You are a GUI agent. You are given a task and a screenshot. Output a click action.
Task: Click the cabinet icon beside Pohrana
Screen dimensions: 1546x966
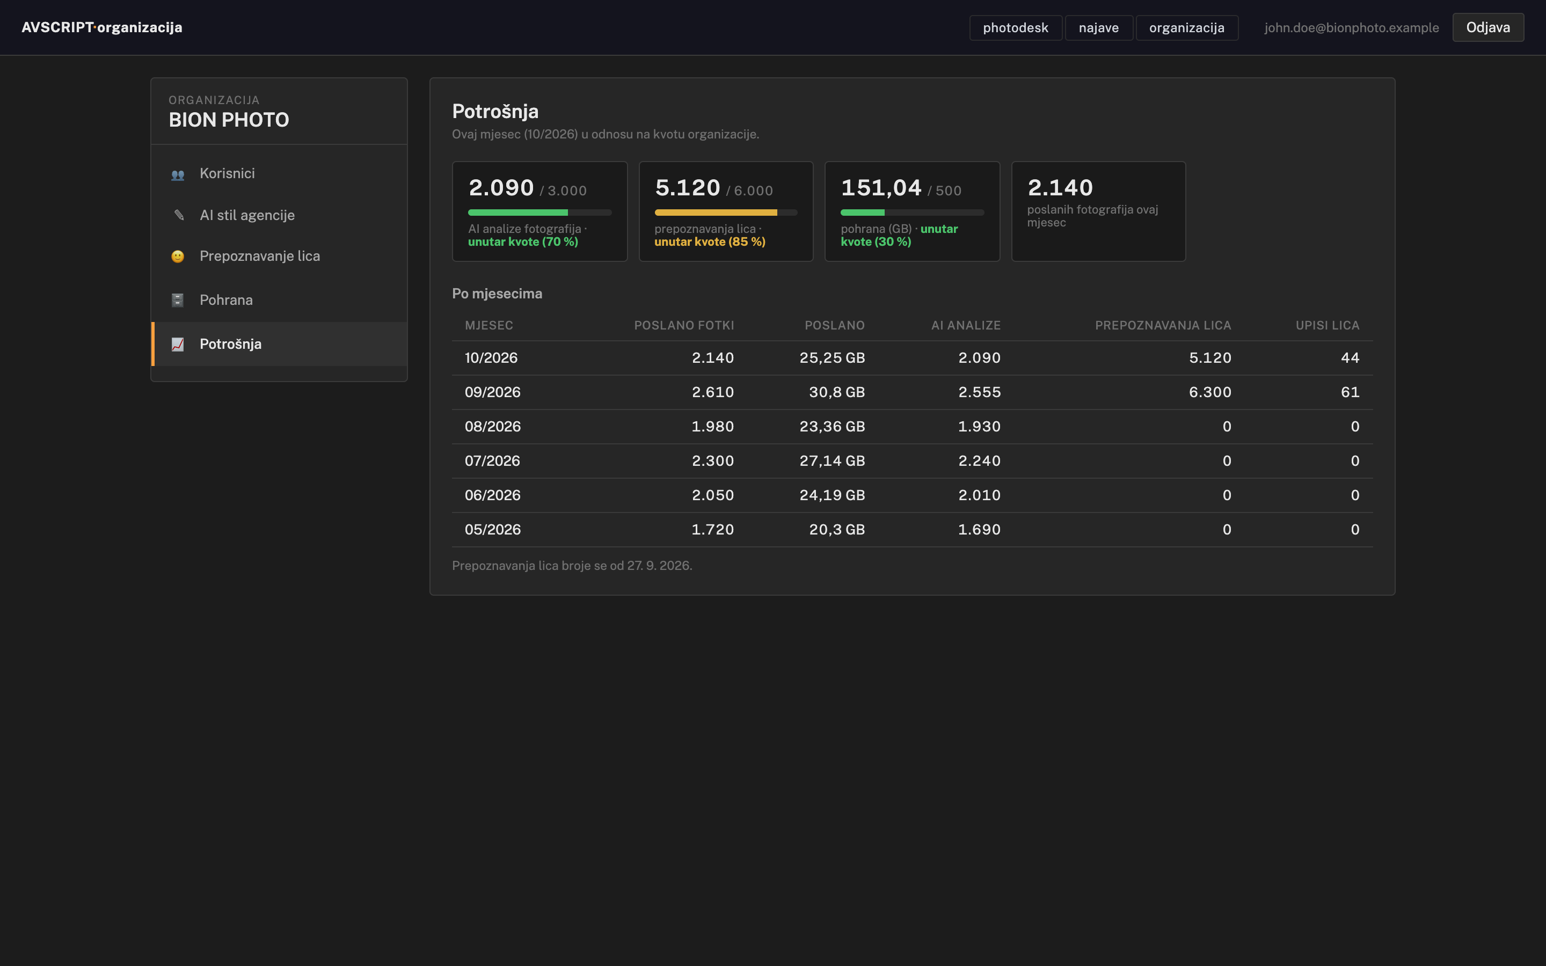[178, 299]
